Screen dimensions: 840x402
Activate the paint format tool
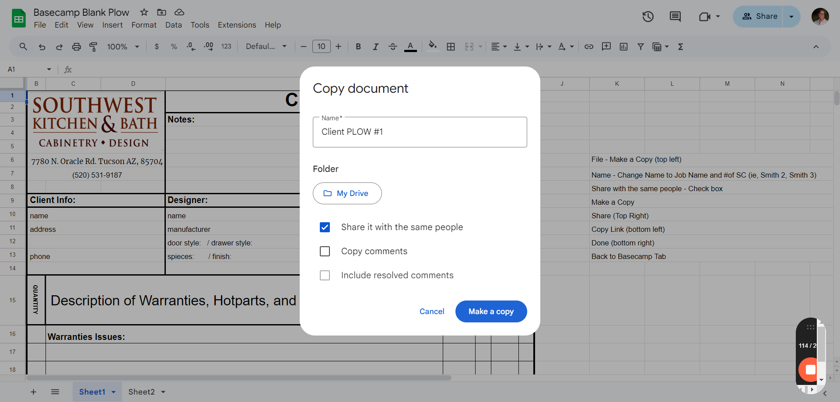point(93,46)
